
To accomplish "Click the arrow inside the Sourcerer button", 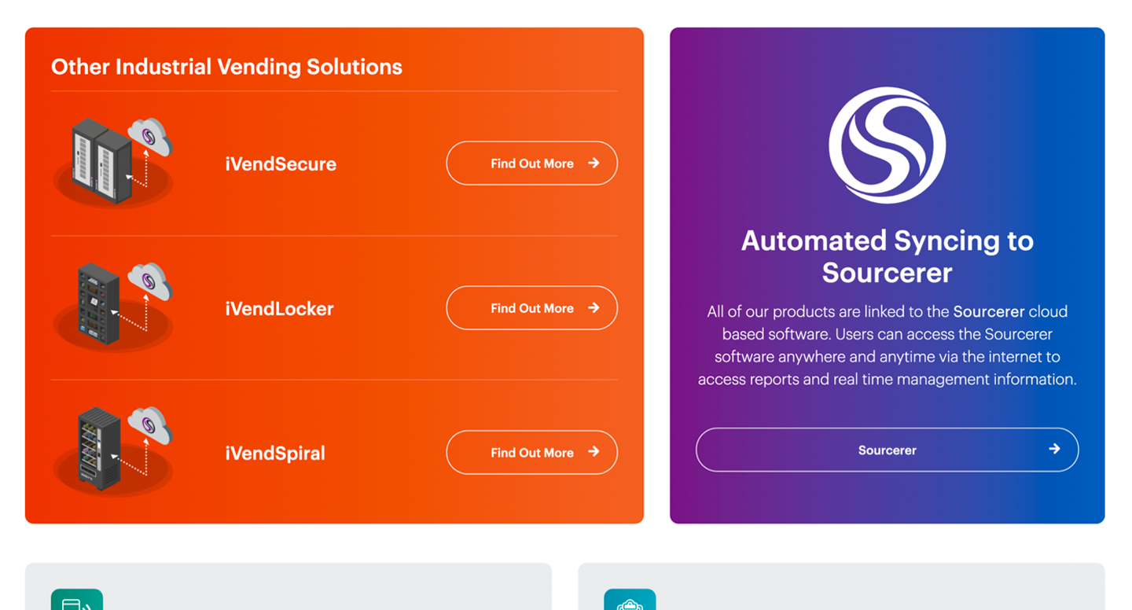I will tap(1054, 449).
